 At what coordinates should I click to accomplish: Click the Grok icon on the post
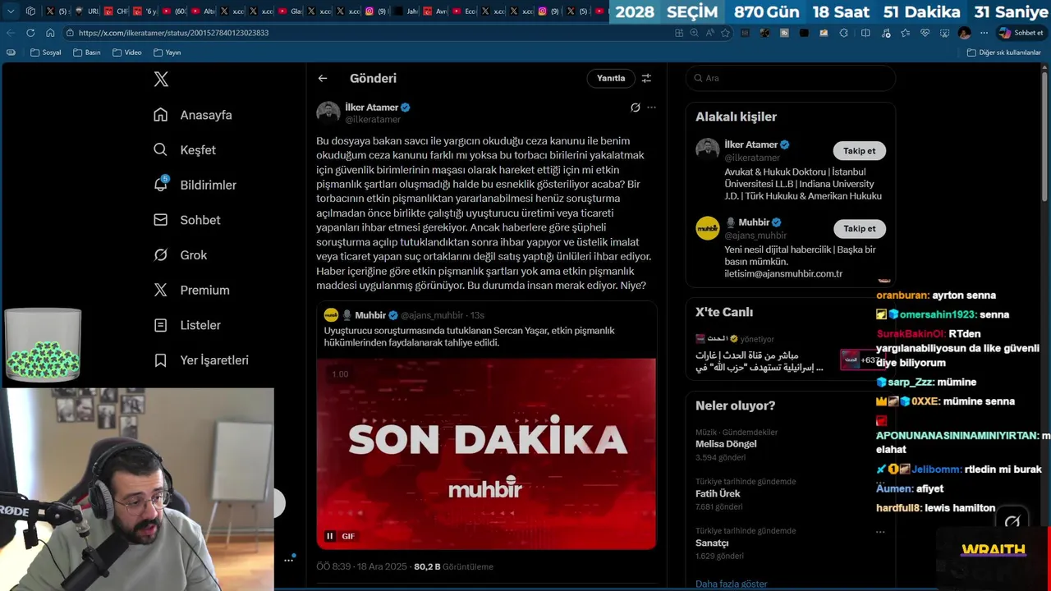pos(635,108)
